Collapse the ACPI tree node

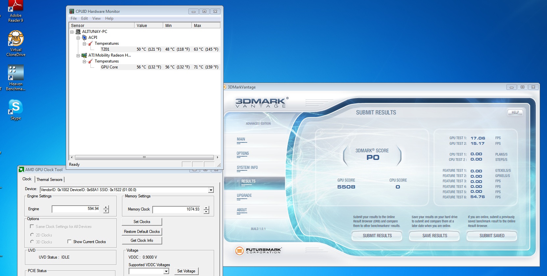click(78, 38)
